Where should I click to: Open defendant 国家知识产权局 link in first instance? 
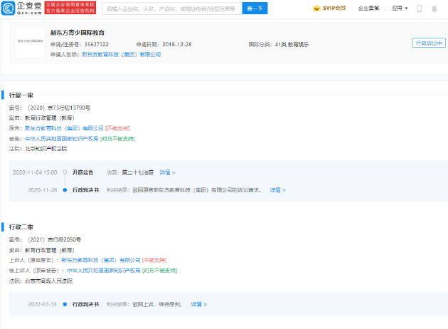[62, 139]
